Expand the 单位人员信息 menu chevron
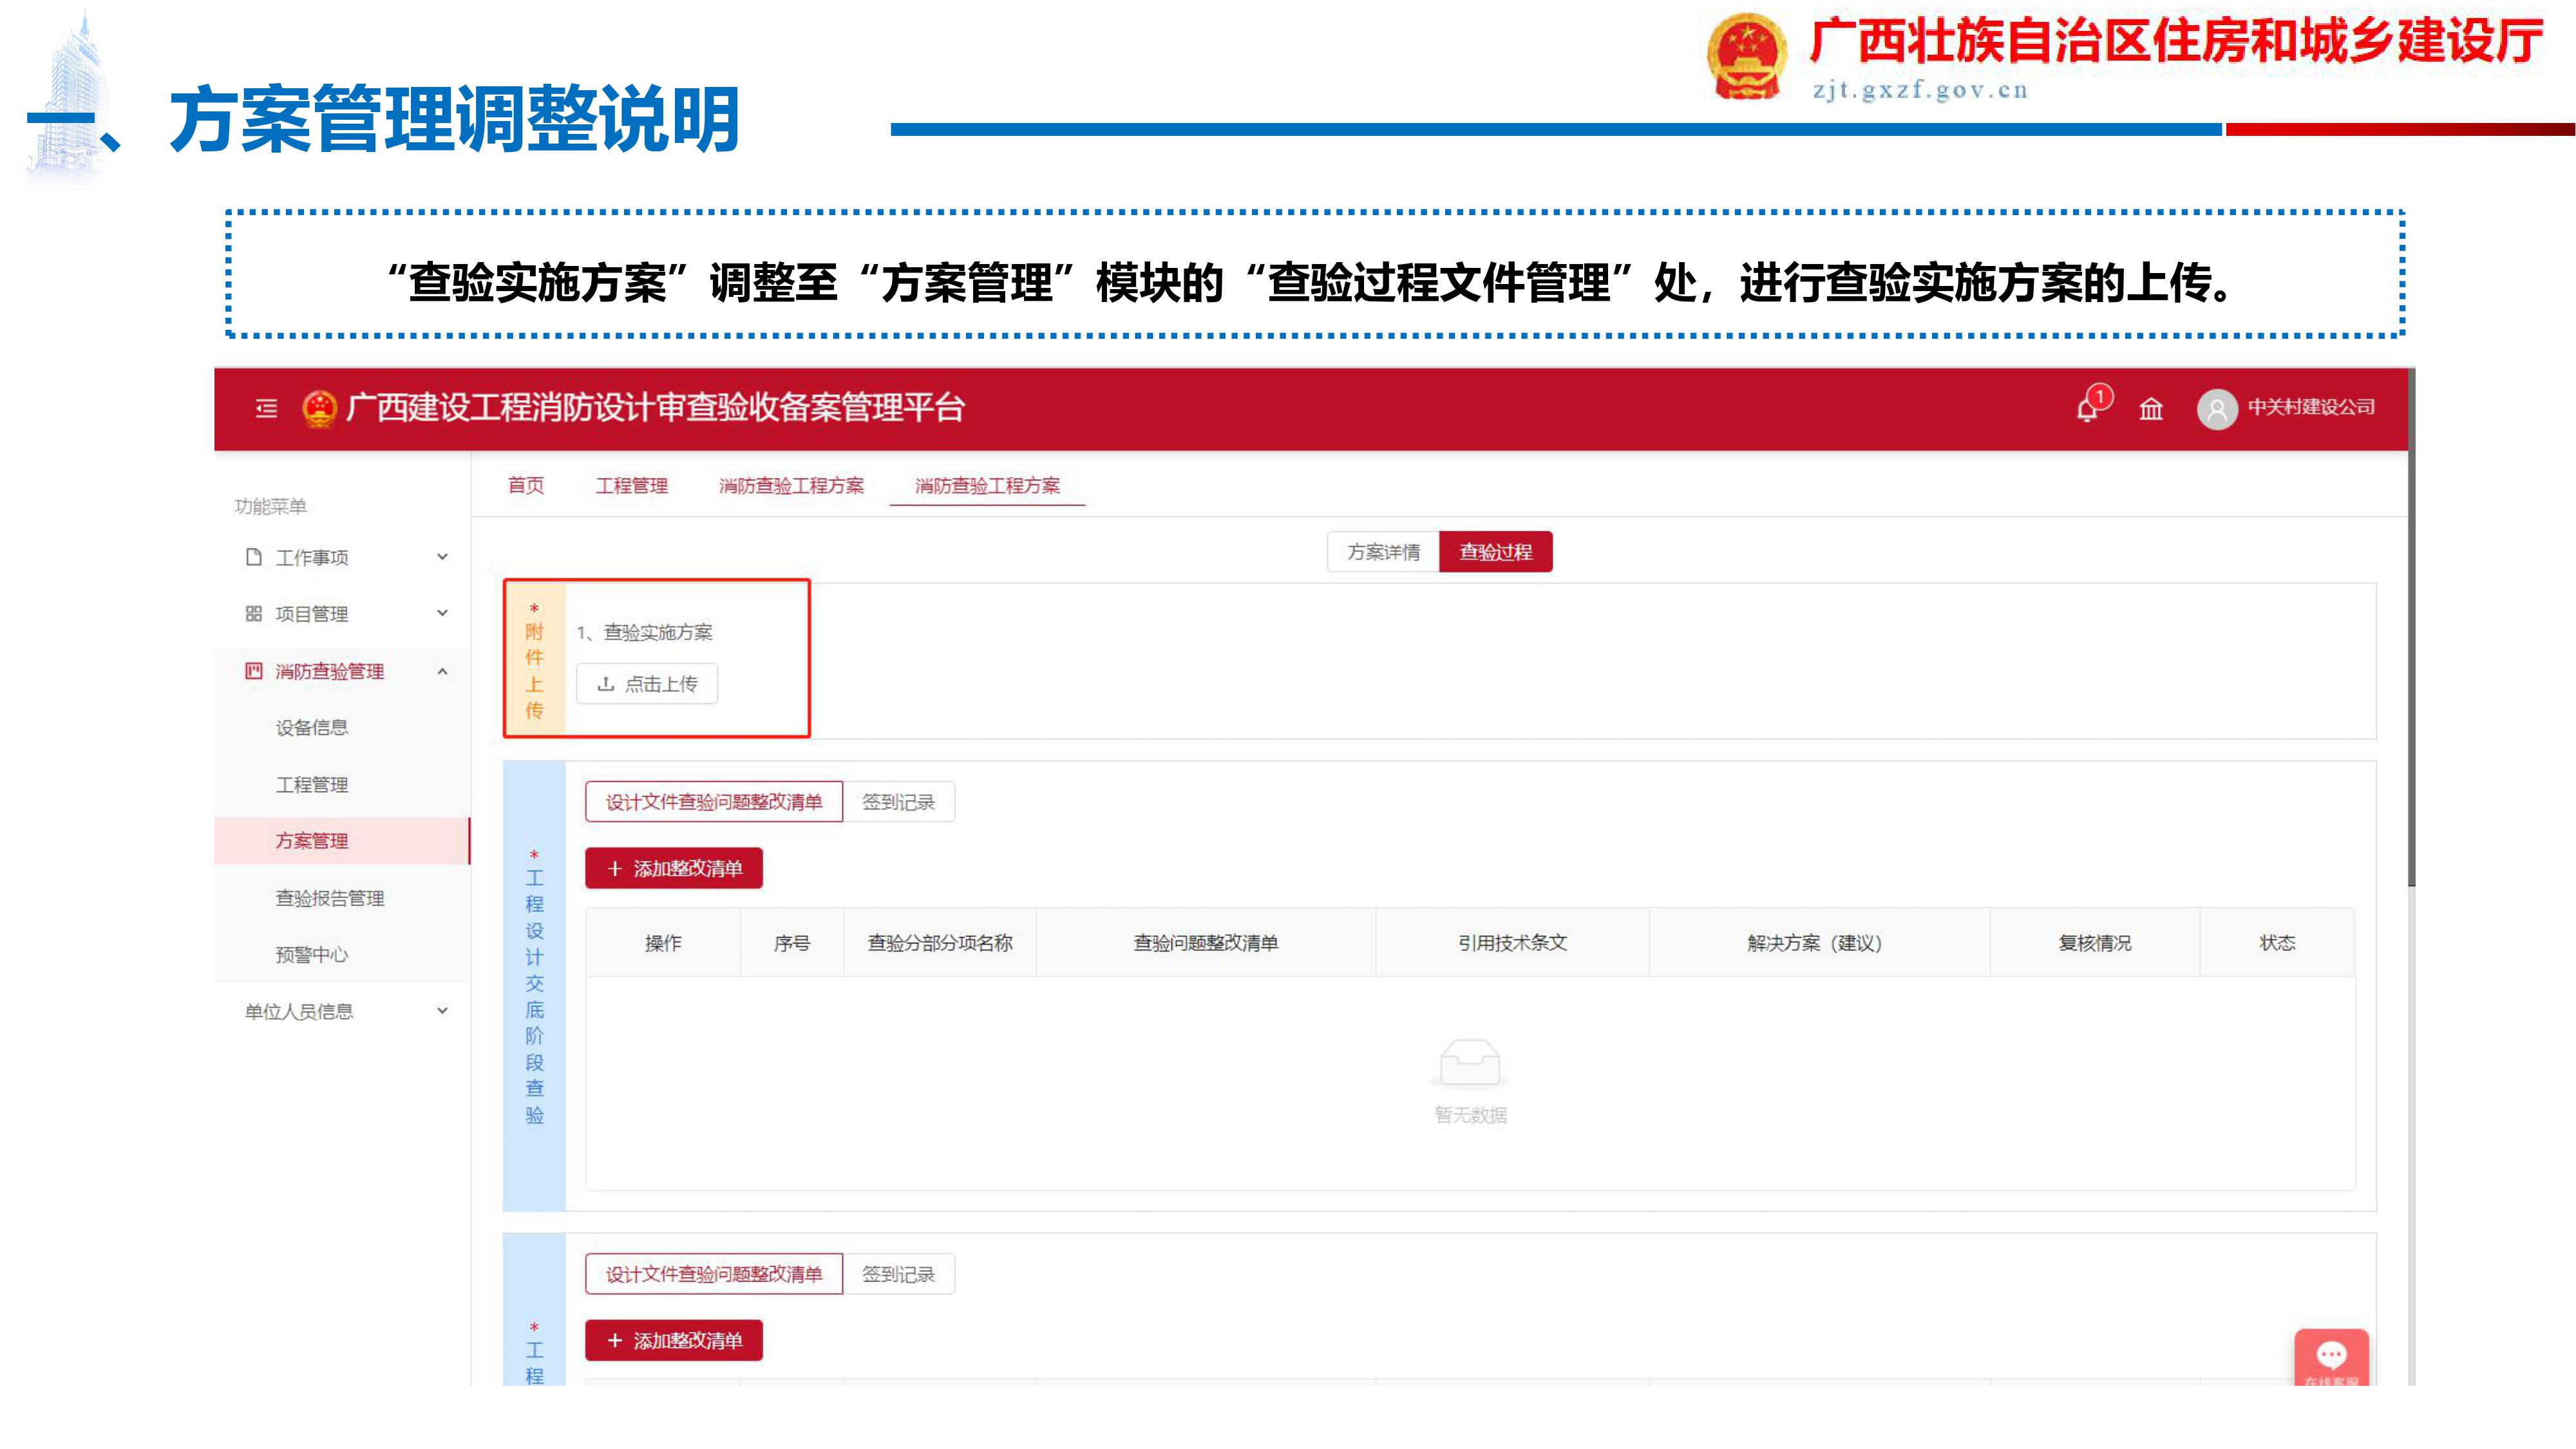This screenshot has width=2576, height=1449. (442, 1011)
